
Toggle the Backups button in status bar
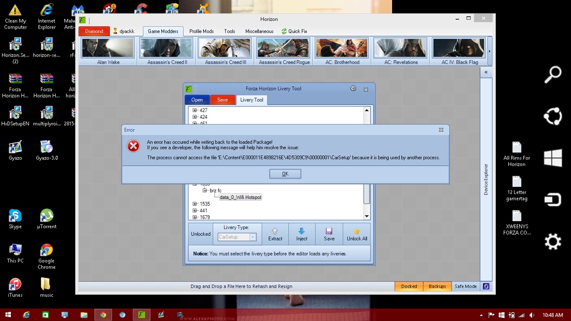(x=437, y=286)
